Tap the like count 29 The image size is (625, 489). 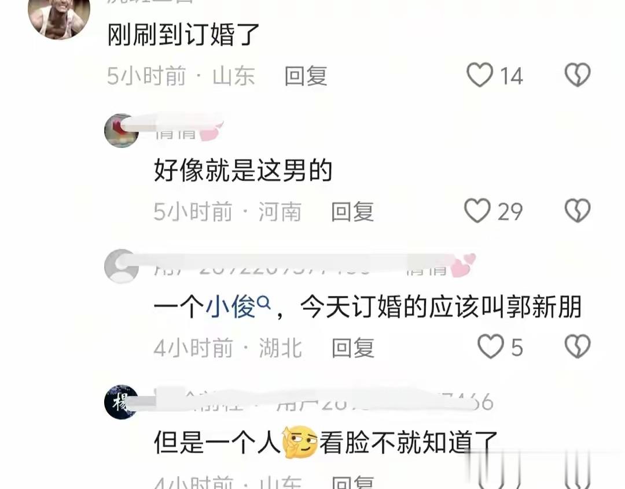(x=510, y=212)
